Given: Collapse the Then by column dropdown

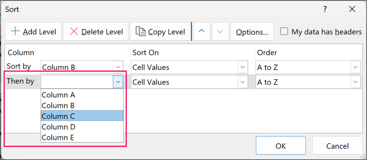Looking at the screenshot, I should tap(118, 82).
